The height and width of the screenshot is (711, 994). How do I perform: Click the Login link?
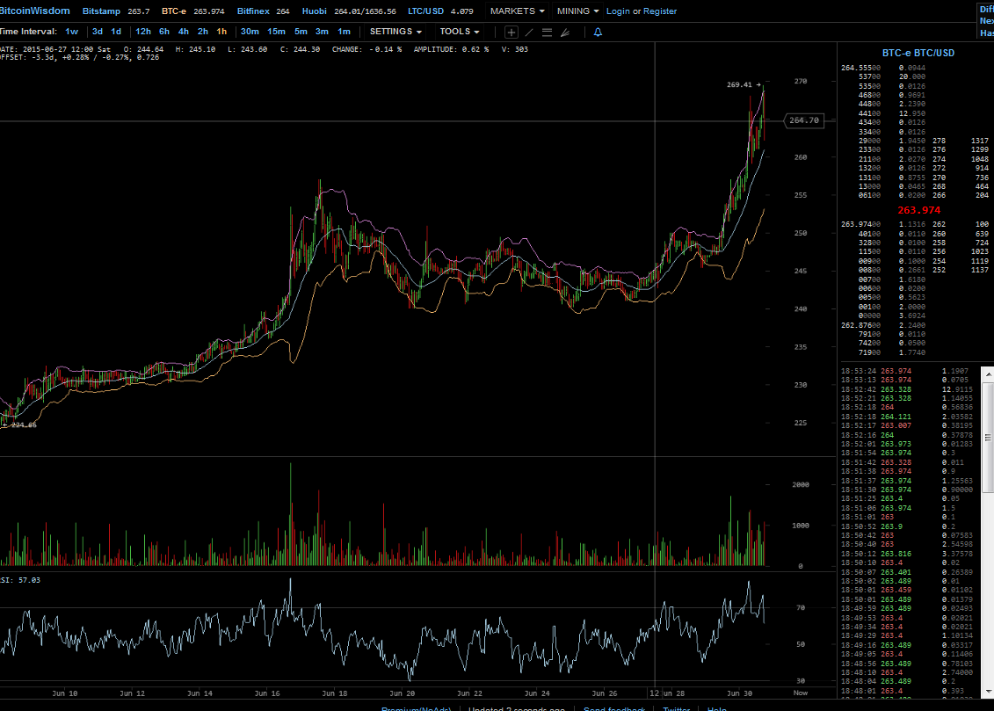618,11
